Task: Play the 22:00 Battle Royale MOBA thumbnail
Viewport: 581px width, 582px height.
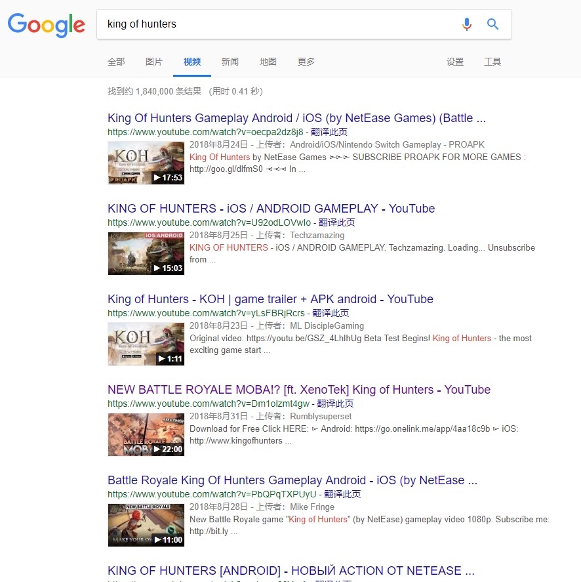Action: pyautogui.click(x=146, y=434)
